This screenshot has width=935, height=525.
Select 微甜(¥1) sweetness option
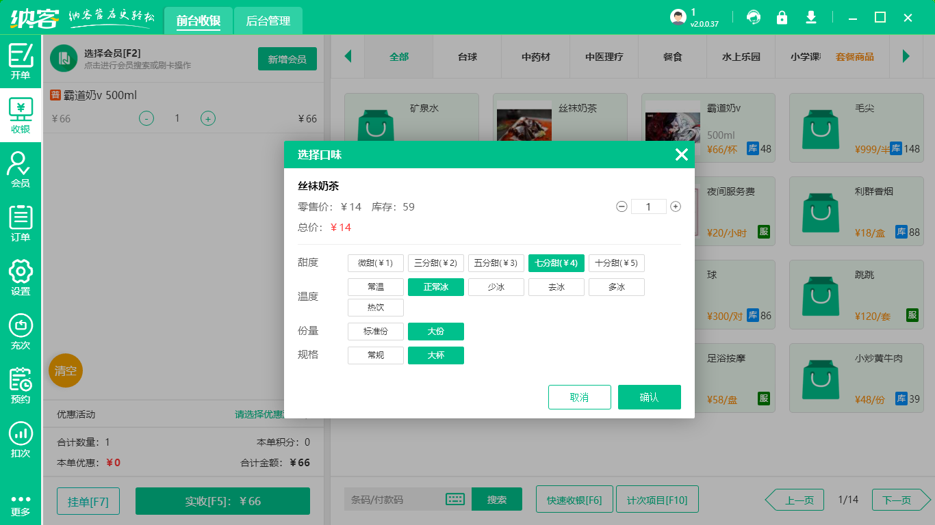tap(376, 263)
